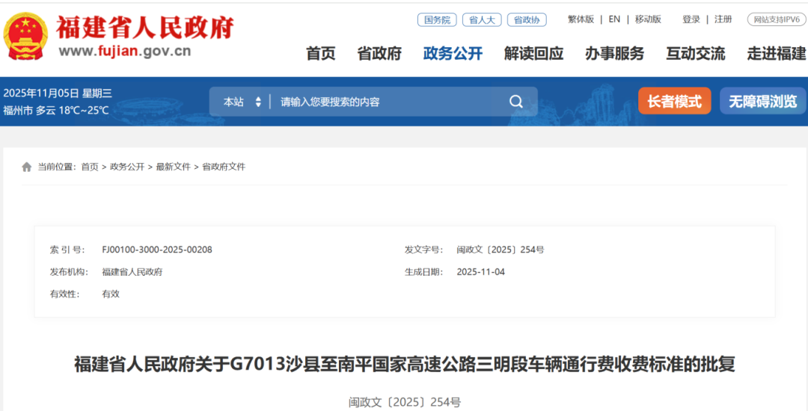Click the search magnifier icon
Image resolution: width=808 pixels, height=411 pixels.
[516, 102]
